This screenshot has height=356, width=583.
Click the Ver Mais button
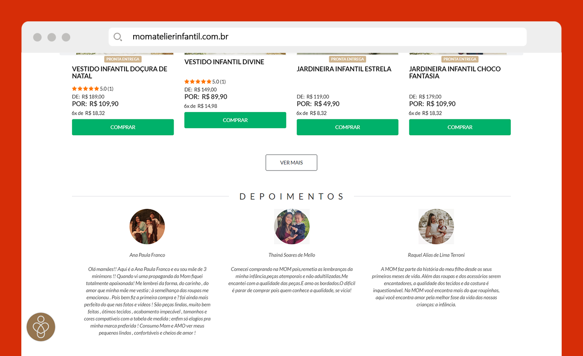(x=291, y=162)
